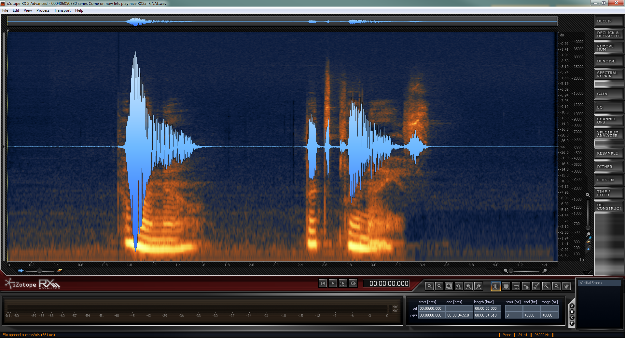Click the waveform icon beside blend slider
The width and height of the screenshot is (625, 338).
coord(21,271)
